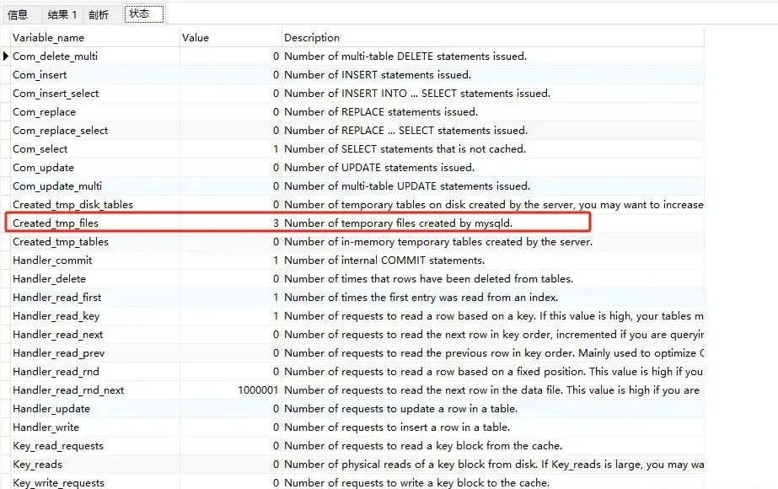Click the Key_reads variable name
Image resolution: width=778 pixels, height=489 pixels.
(x=37, y=465)
